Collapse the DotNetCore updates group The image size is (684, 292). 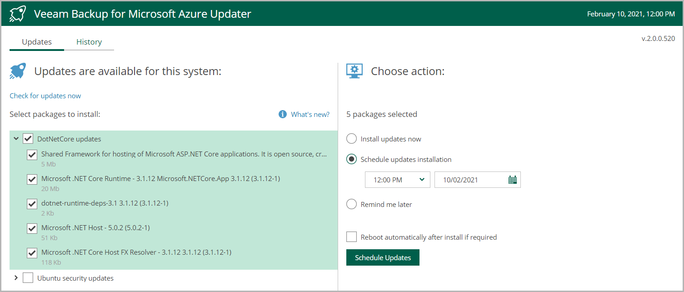16,138
